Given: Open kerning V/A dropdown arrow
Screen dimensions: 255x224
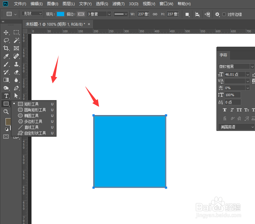Looking at the screenshot, I should pyautogui.click(x=248, y=81).
